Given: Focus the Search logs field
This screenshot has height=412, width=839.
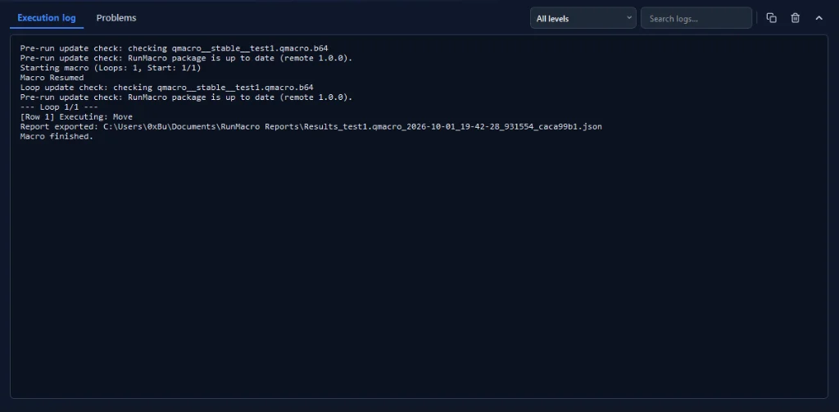Looking at the screenshot, I should [x=696, y=18].
